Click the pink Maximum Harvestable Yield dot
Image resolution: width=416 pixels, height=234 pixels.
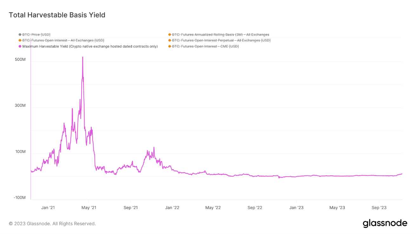pos(20,46)
